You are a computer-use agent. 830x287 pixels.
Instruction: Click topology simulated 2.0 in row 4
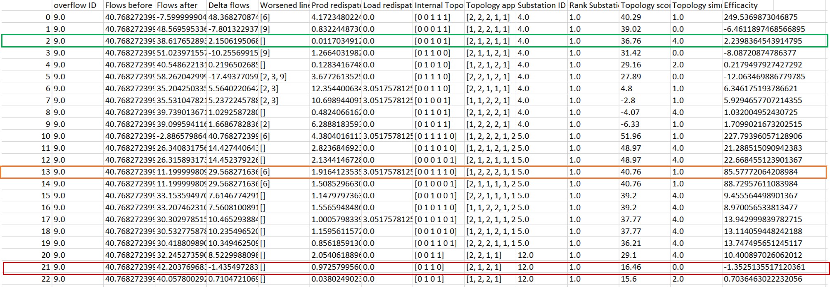(x=678, y=65)
